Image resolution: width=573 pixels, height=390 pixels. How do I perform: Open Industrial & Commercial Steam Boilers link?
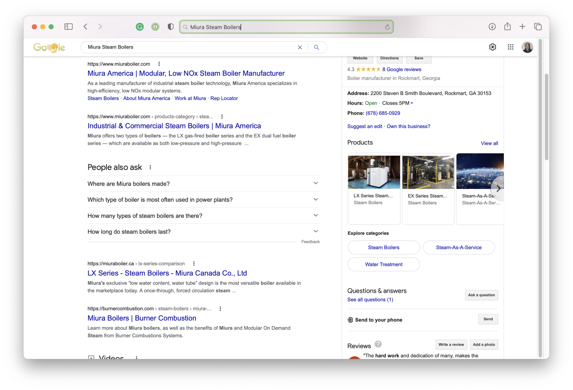click(174, 126)
